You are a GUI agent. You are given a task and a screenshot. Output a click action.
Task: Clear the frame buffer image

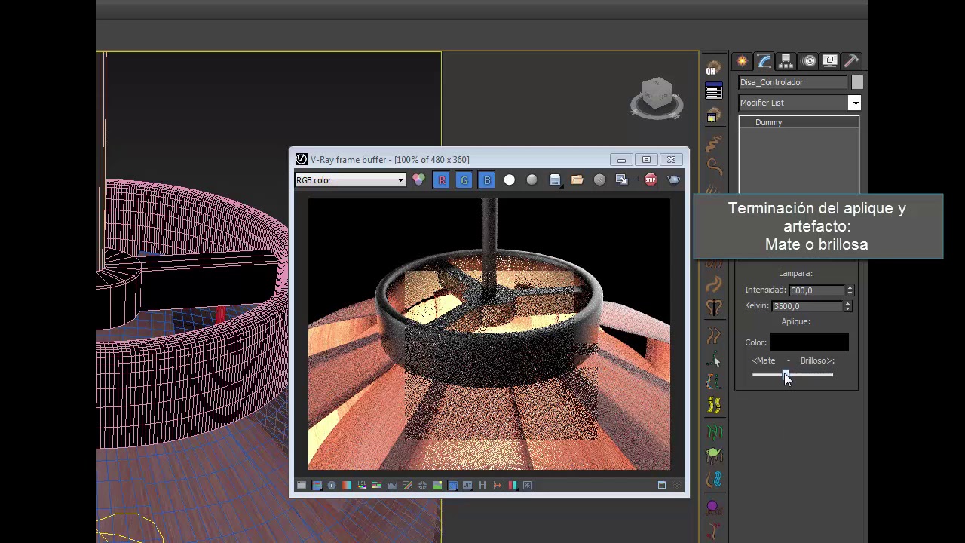point(599,180)
